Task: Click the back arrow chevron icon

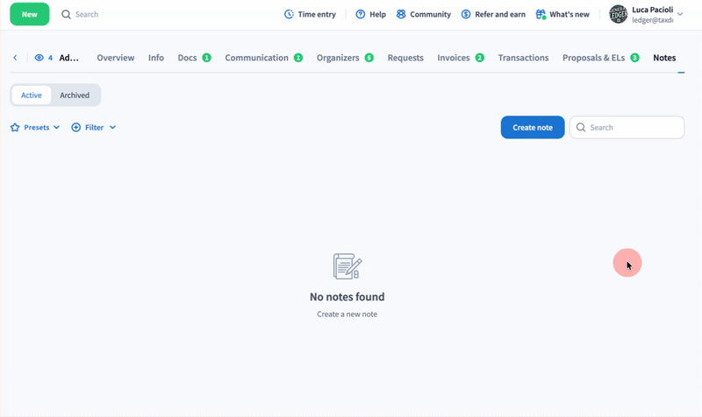Action: (15, 58)
